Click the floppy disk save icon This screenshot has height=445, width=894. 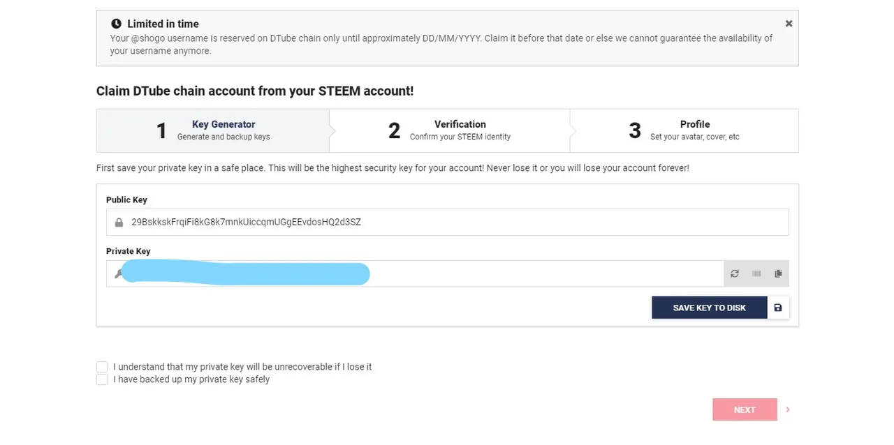(778, 308)
